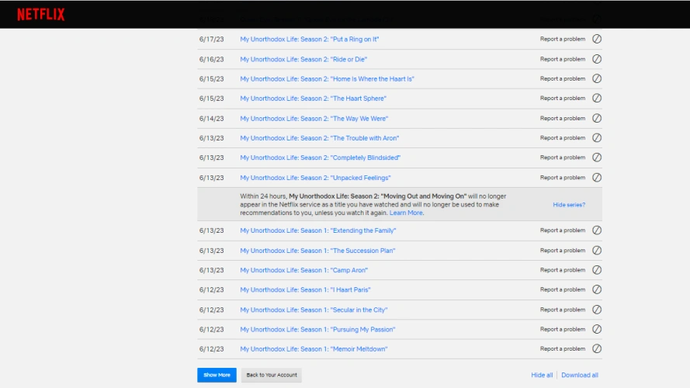
Task: Remove "The Haart Sphere" from viewing activity
Action: [x=596, y=99]
